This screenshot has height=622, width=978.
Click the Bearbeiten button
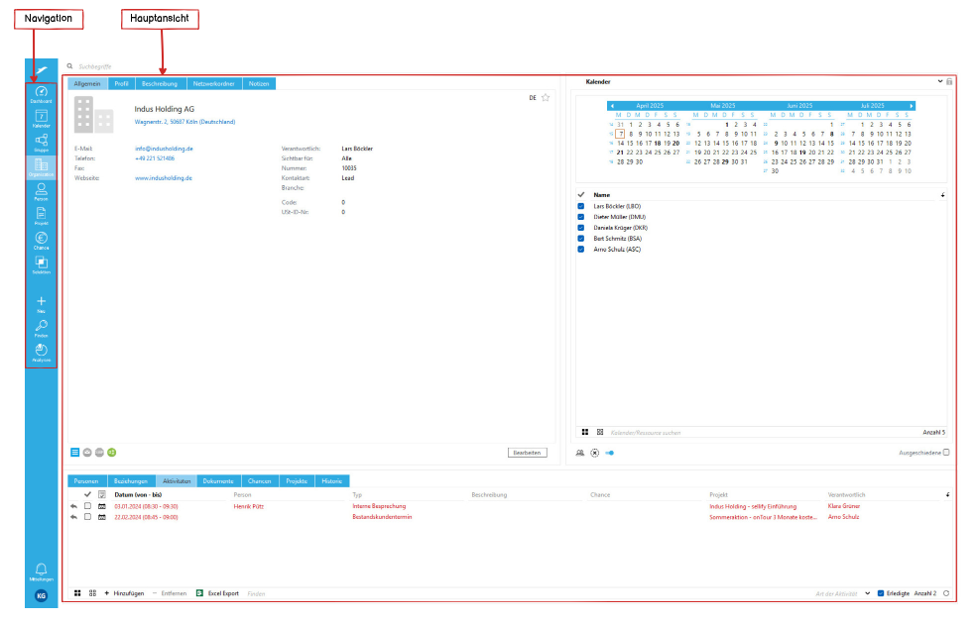[526, 453]
